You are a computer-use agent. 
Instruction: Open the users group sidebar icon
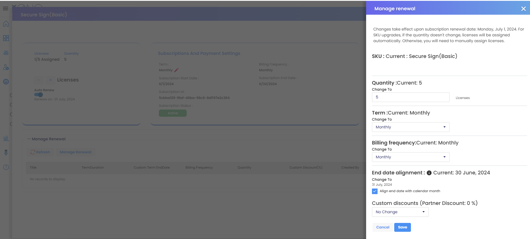(6, 53)
